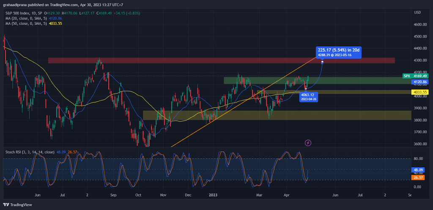Select the 225.17 (5.54%) in 20d forecast callout
This screenshot has width=433, height=210.
pyautogui.click(x=339, y=52)
